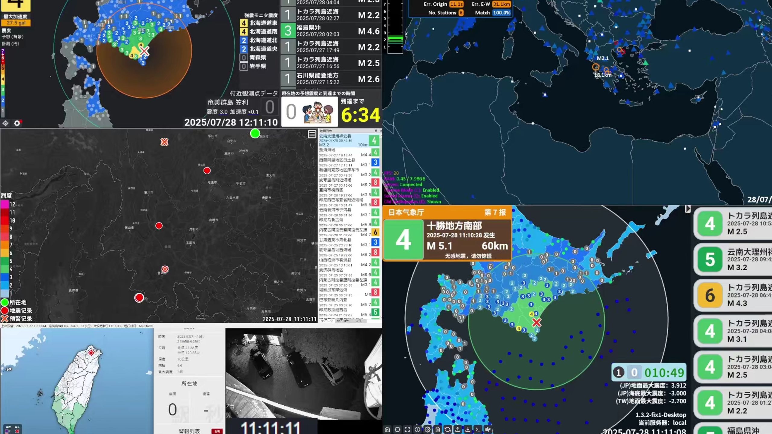Open 云南大理州 M 3.2 card with intensity 5

coord(733,259)
